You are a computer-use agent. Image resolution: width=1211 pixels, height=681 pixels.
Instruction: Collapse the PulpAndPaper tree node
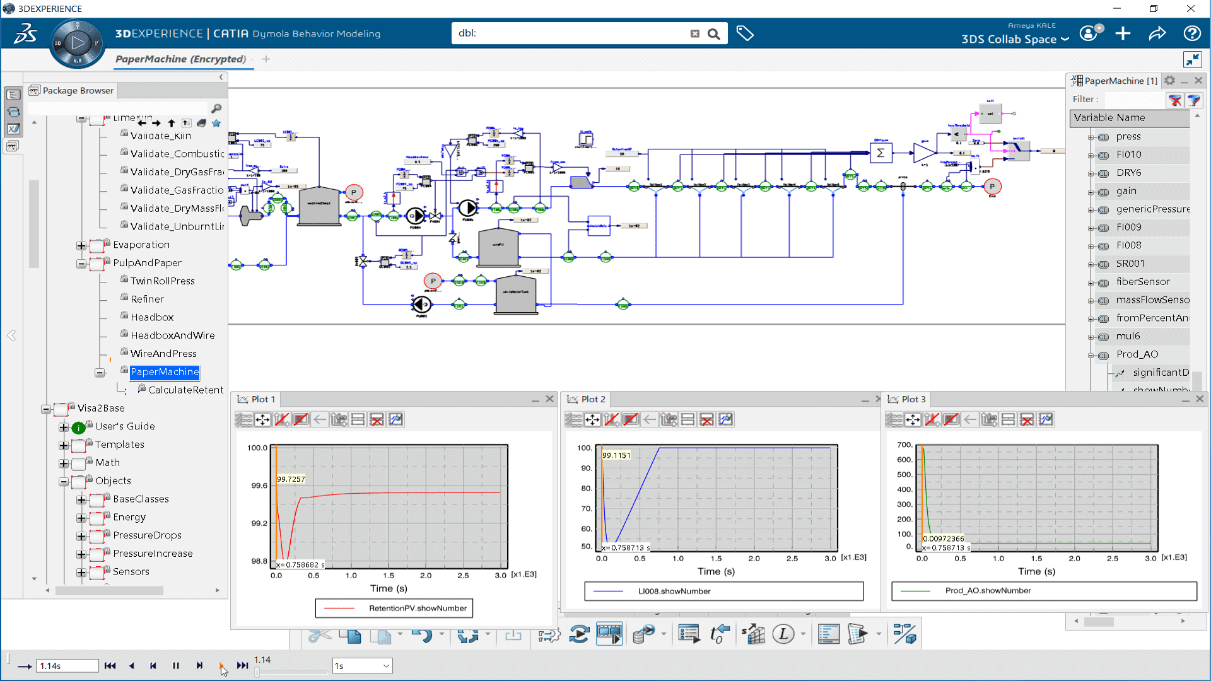tap(81, 264)
